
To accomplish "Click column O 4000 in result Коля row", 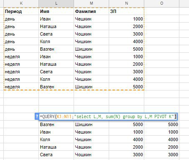I will [162, 139].
